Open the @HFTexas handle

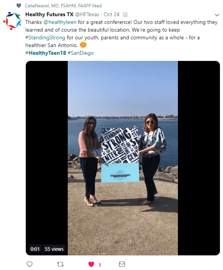pyautogui.click(x=87, y=15)
